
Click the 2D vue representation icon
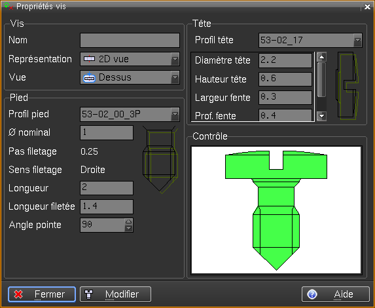click(x=89, y=59)
